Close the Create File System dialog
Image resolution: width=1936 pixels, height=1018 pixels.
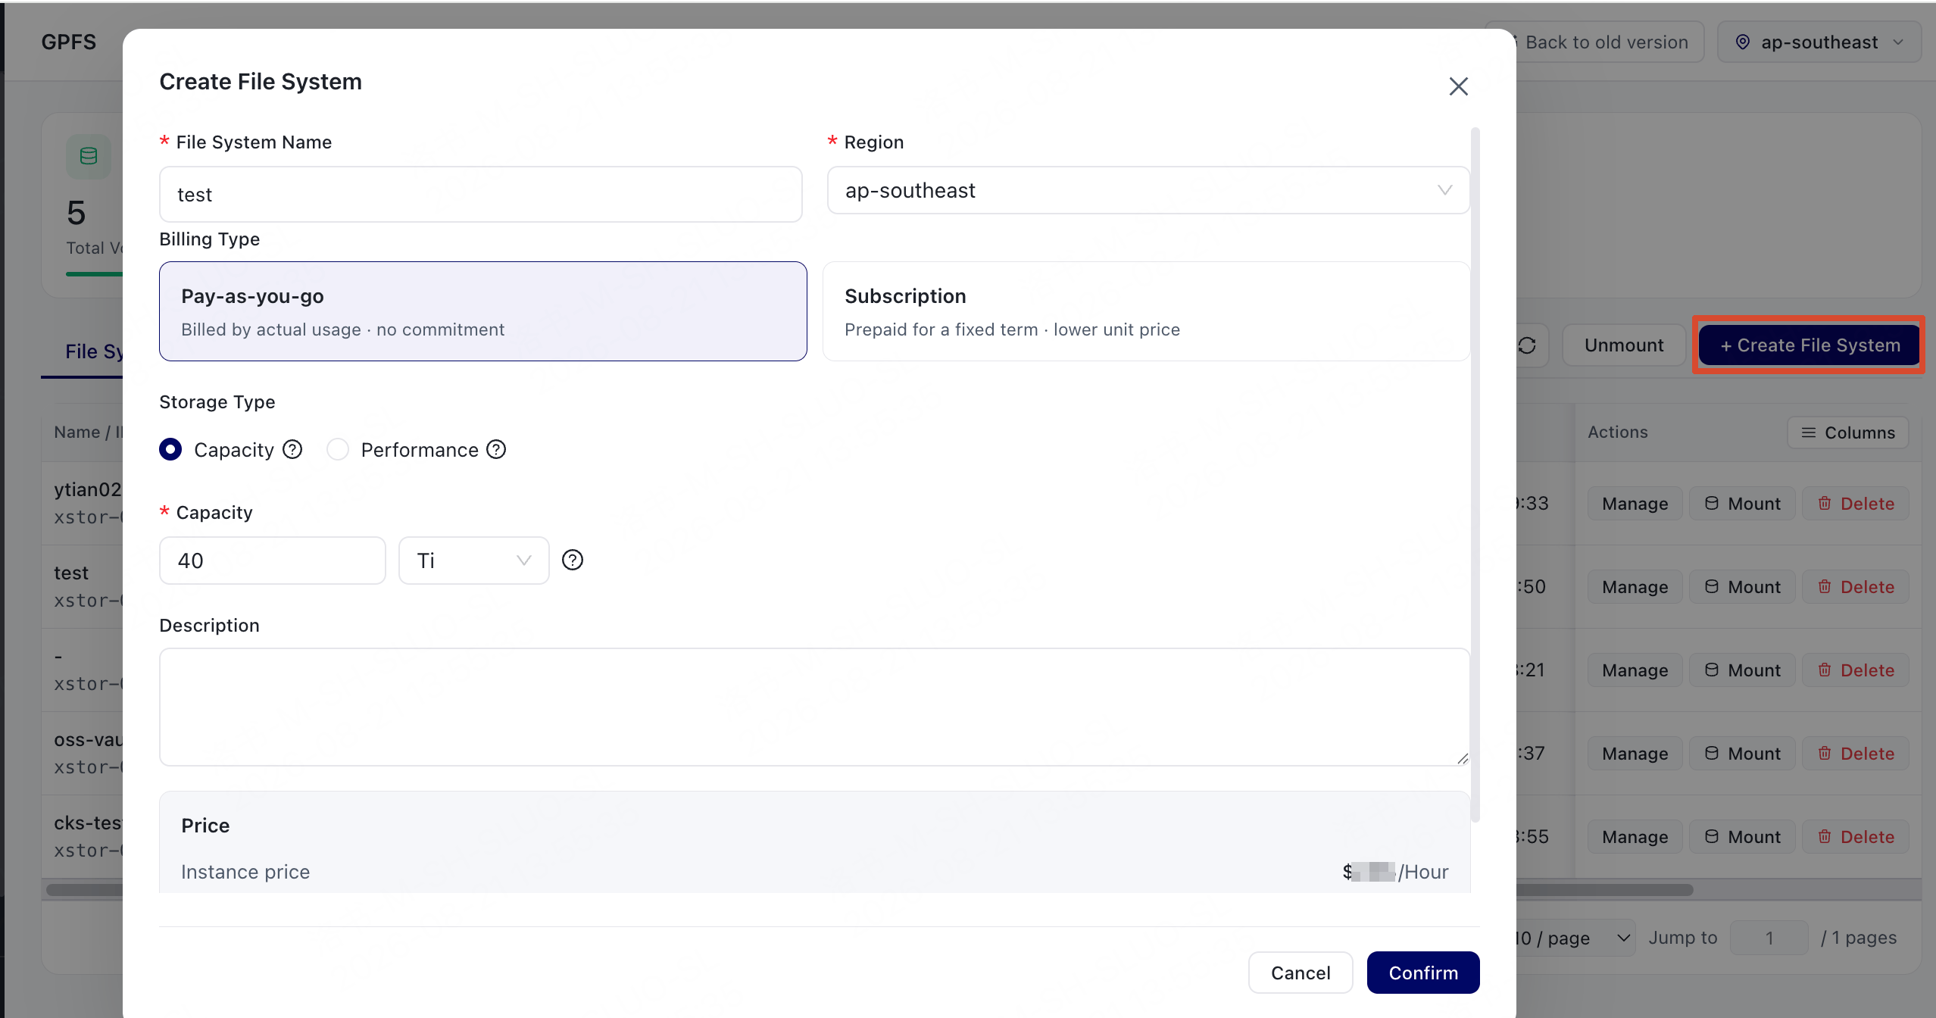coord(1458,86)
